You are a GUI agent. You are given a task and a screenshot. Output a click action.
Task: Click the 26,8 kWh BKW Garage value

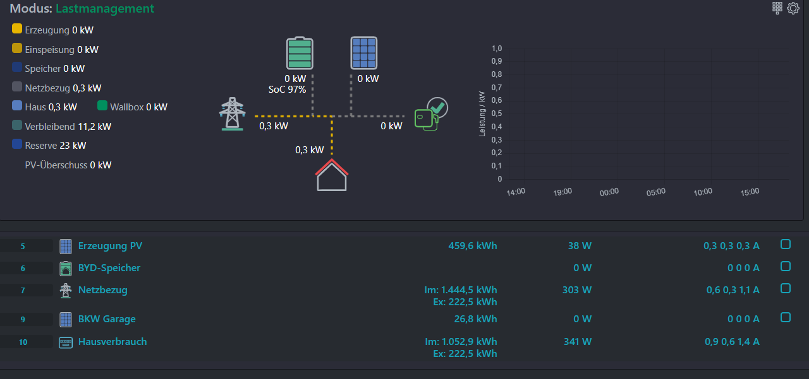click(475, 319)
